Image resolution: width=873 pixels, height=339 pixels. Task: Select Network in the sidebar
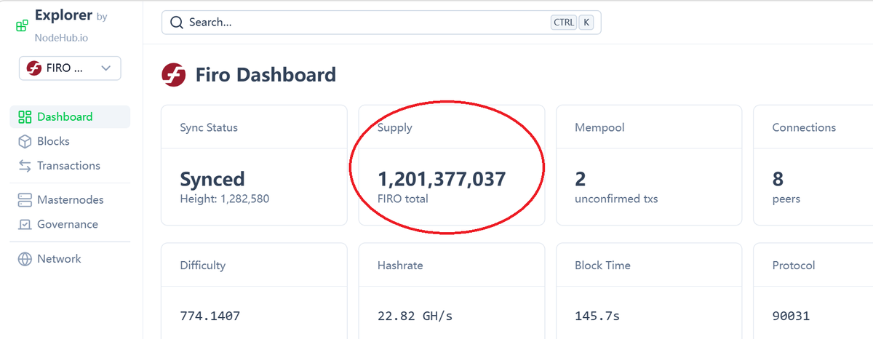click(x=70, y=258)
